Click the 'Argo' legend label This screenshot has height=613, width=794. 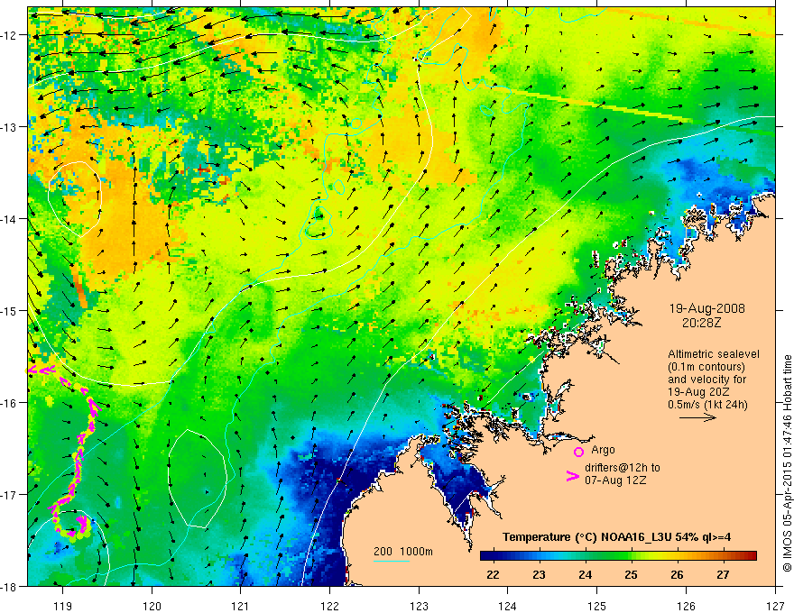pos(603,450)
